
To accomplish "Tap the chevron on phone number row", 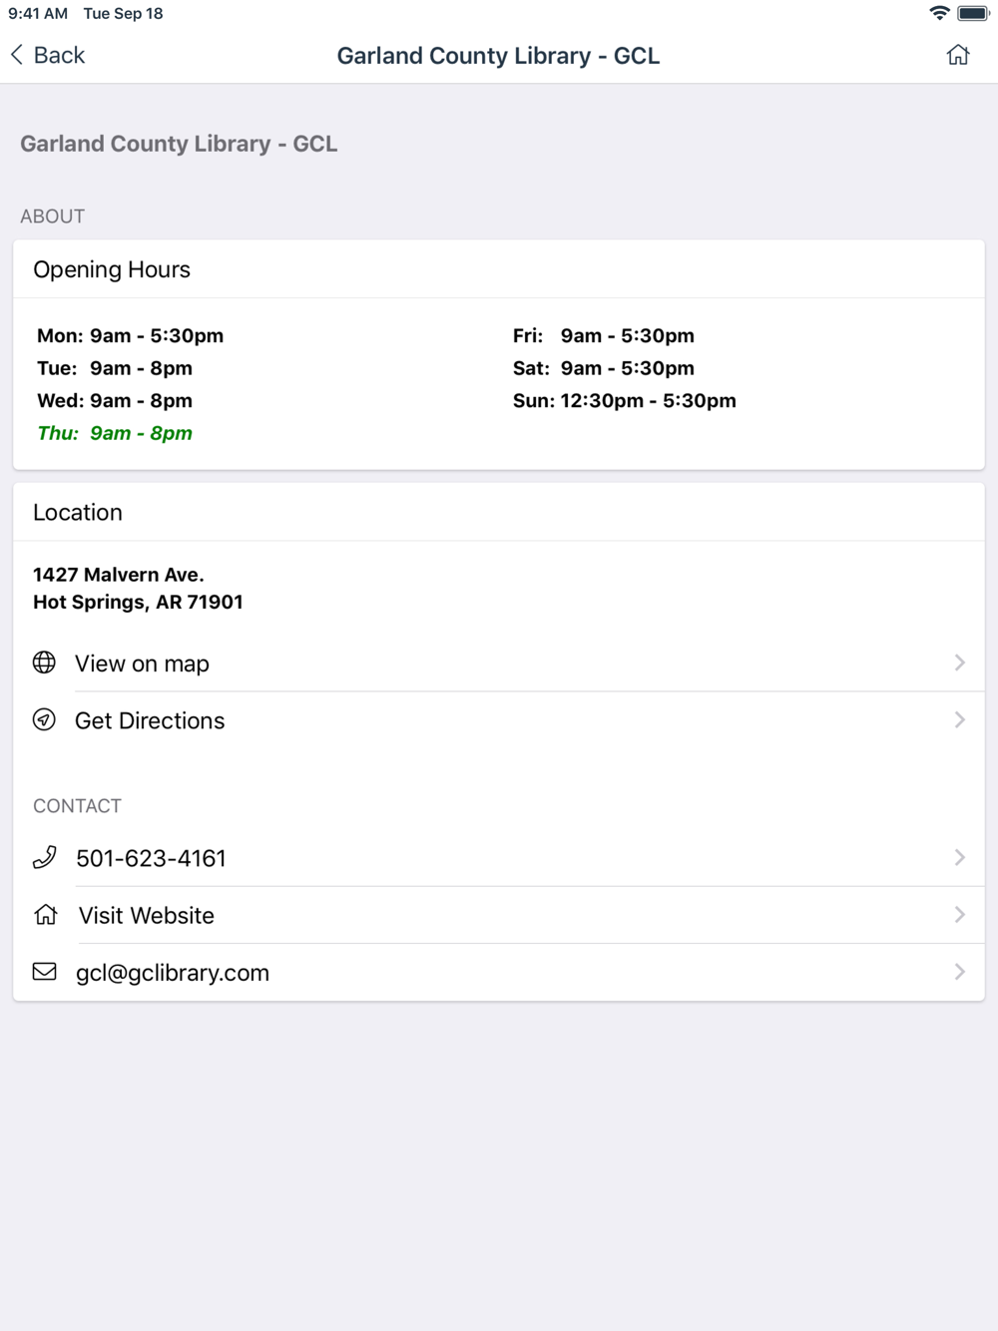I will pos(959,857).
